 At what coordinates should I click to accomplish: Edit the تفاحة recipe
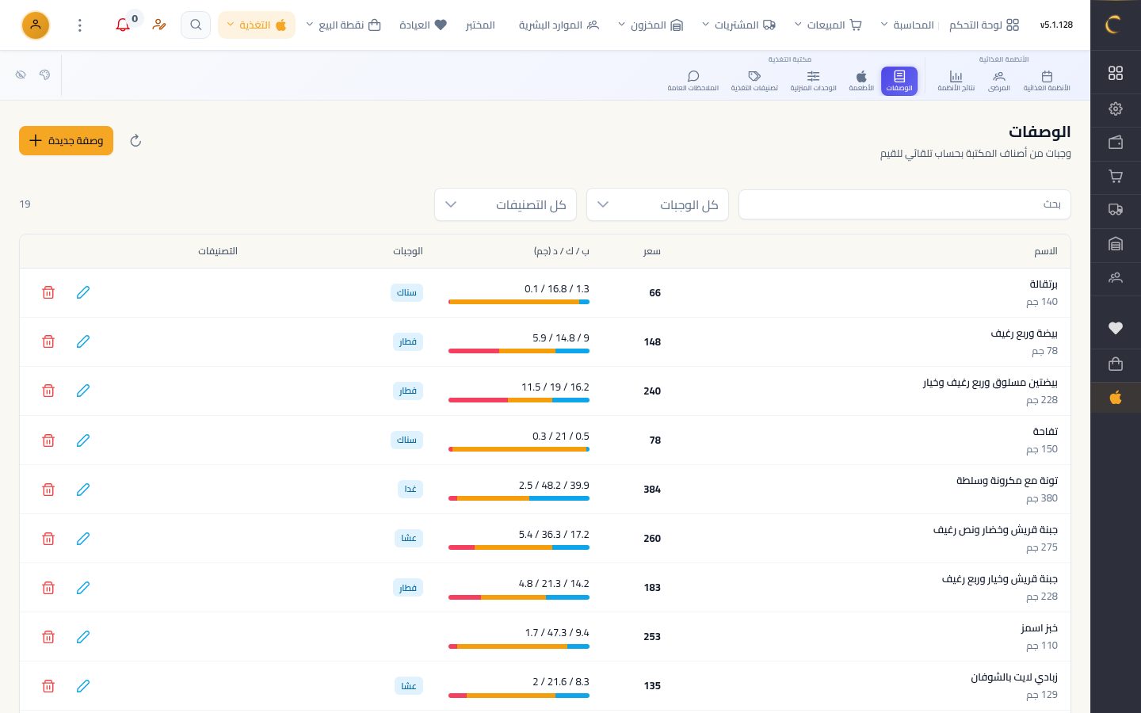click(x=83, y=440)
